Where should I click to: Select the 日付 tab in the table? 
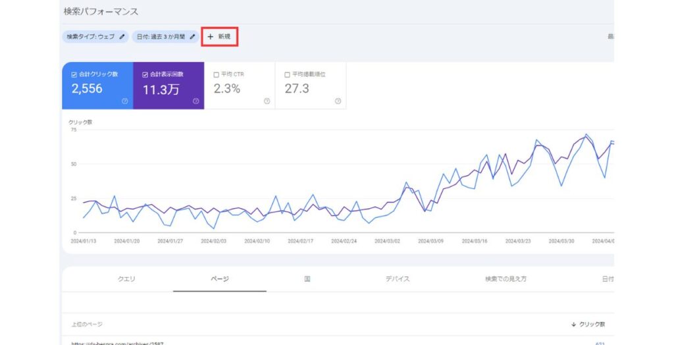(x=607, y=279)
